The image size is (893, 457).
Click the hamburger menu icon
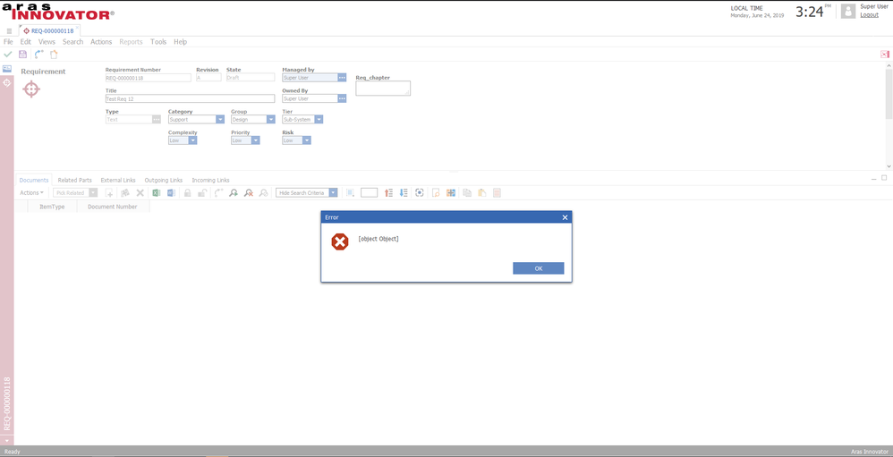pyautogui.click(x=9, y=30)
